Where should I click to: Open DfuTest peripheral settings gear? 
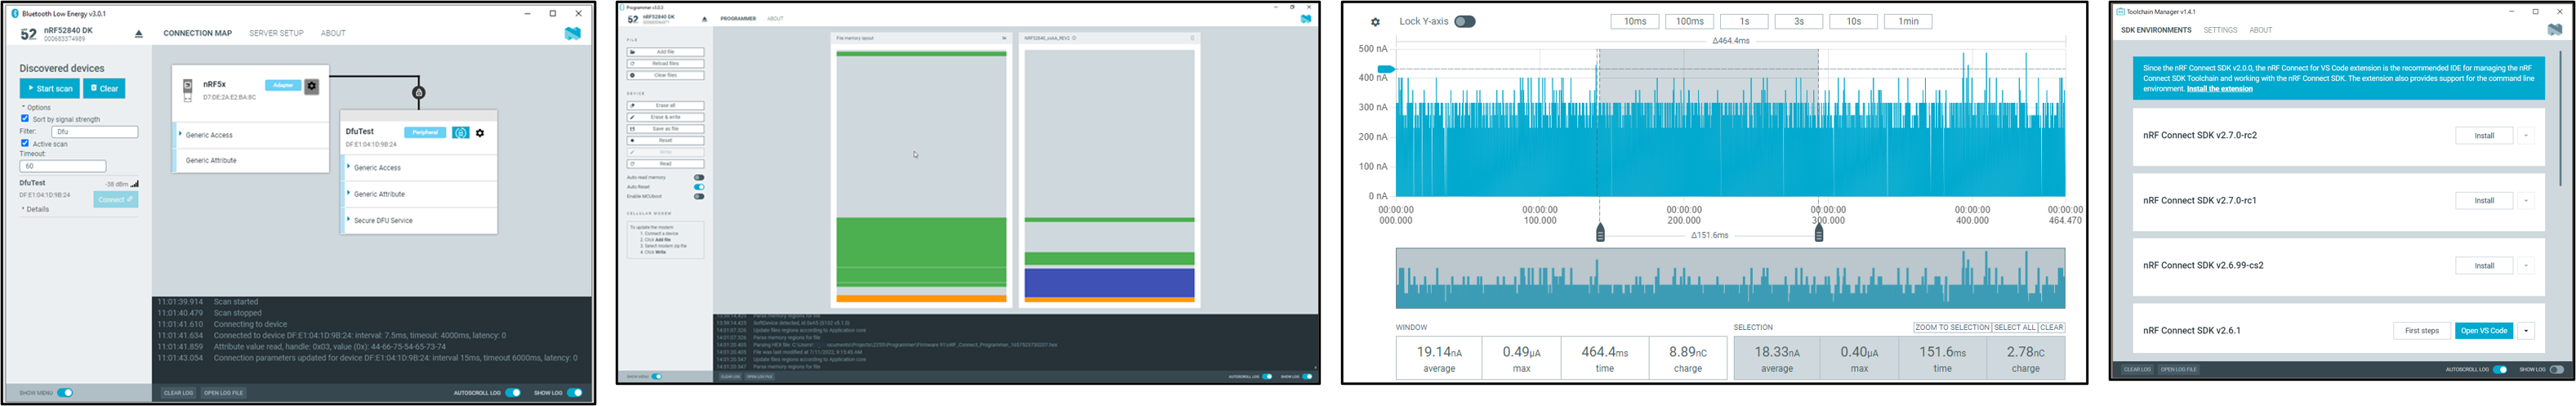coord(480,133)
